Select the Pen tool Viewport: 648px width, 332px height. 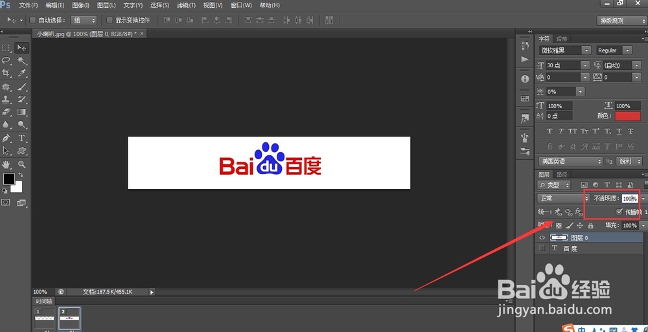(6, 138)
